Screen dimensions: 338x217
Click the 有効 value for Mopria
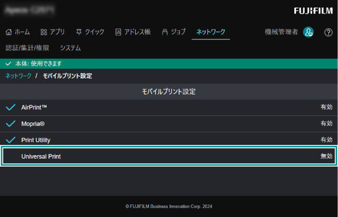(327, 124)
